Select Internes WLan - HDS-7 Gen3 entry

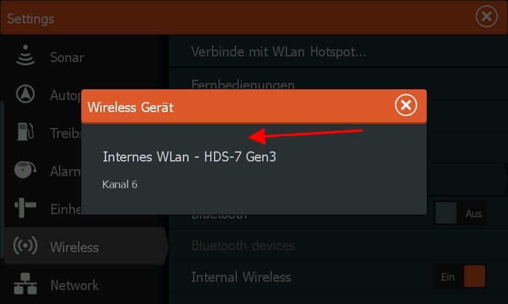point(189,157)
